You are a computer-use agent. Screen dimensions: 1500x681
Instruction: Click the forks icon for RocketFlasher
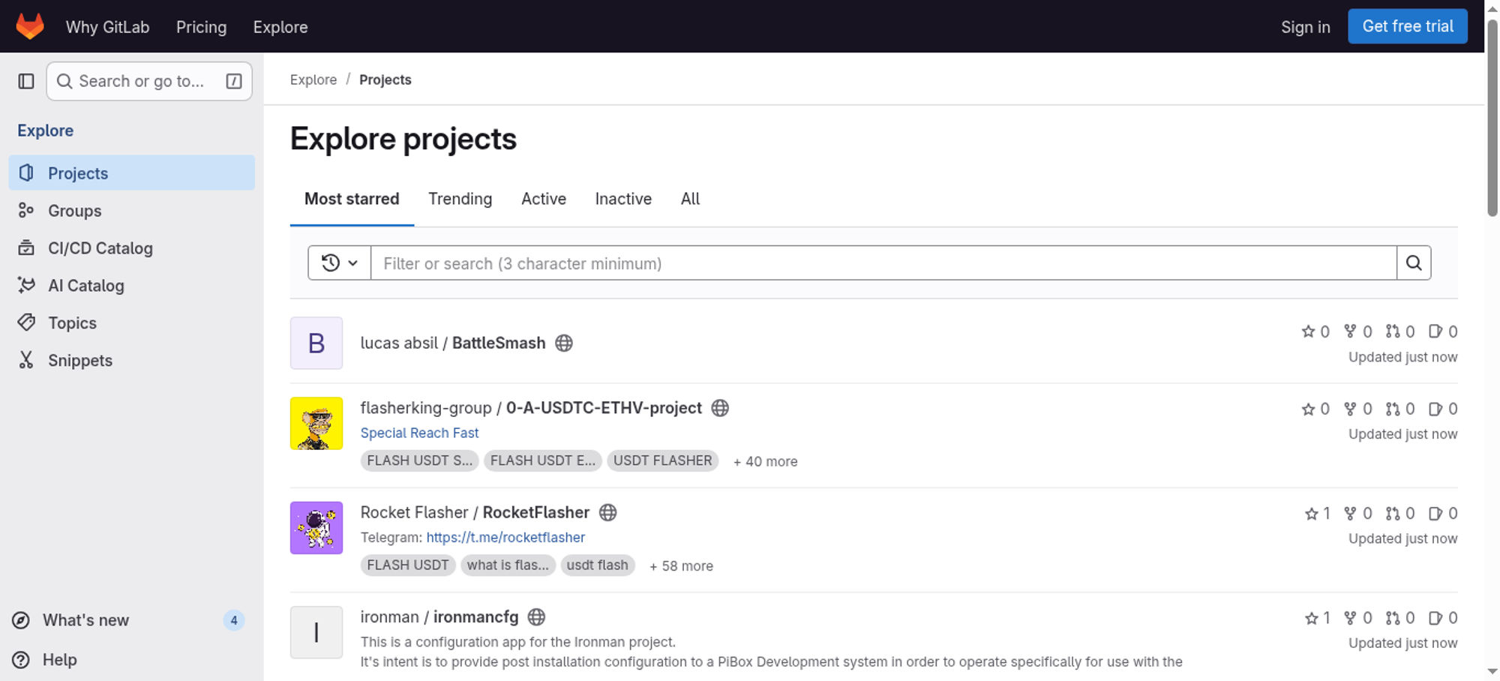click(1350, 514)
